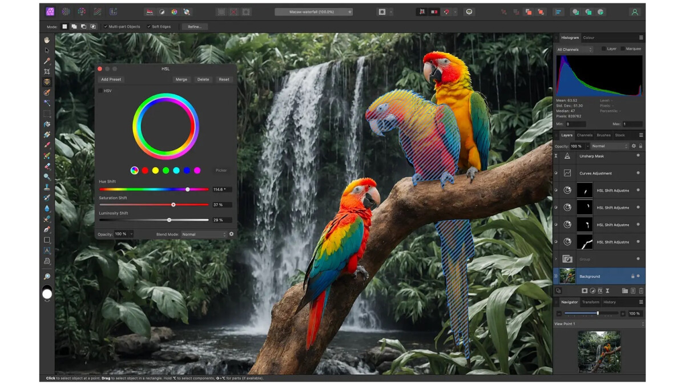
Task: Expand the Group layer
Action: click(556, 259)
